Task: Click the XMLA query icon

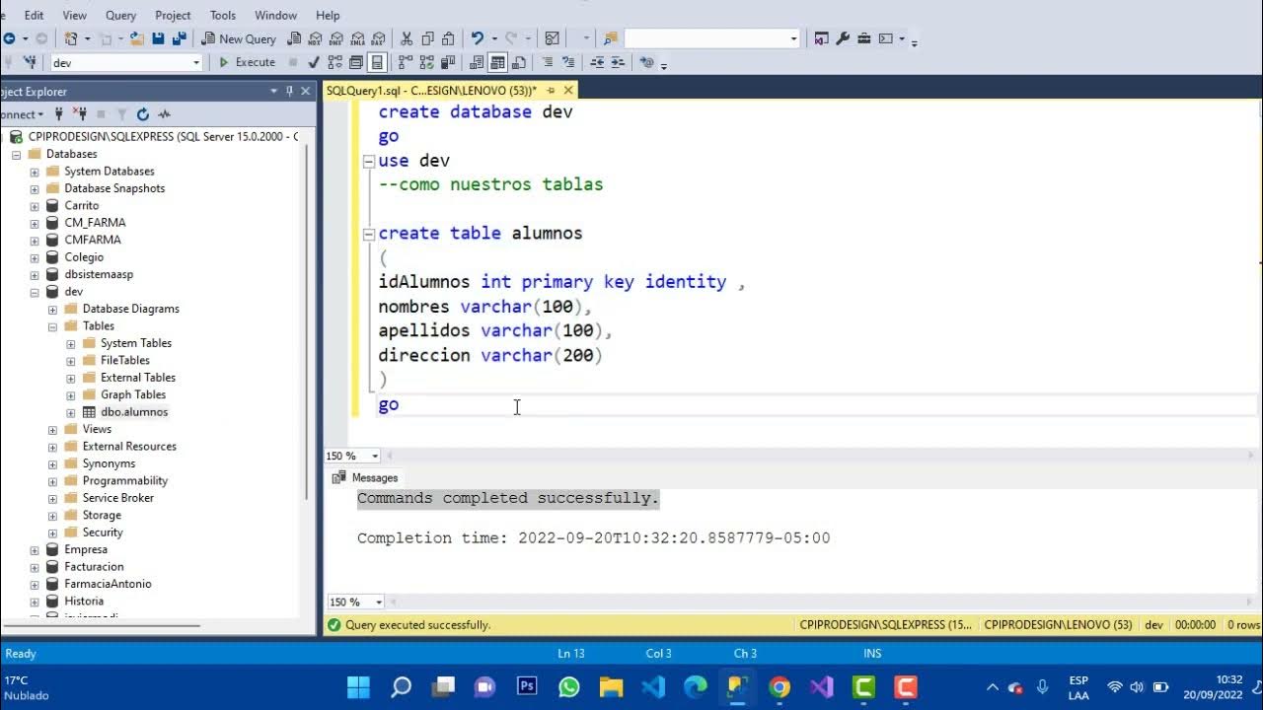Action: (x=356, y=38)
